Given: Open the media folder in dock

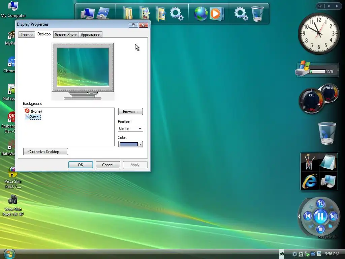Looking at the screenshot, I should click(x=161, y=14).
